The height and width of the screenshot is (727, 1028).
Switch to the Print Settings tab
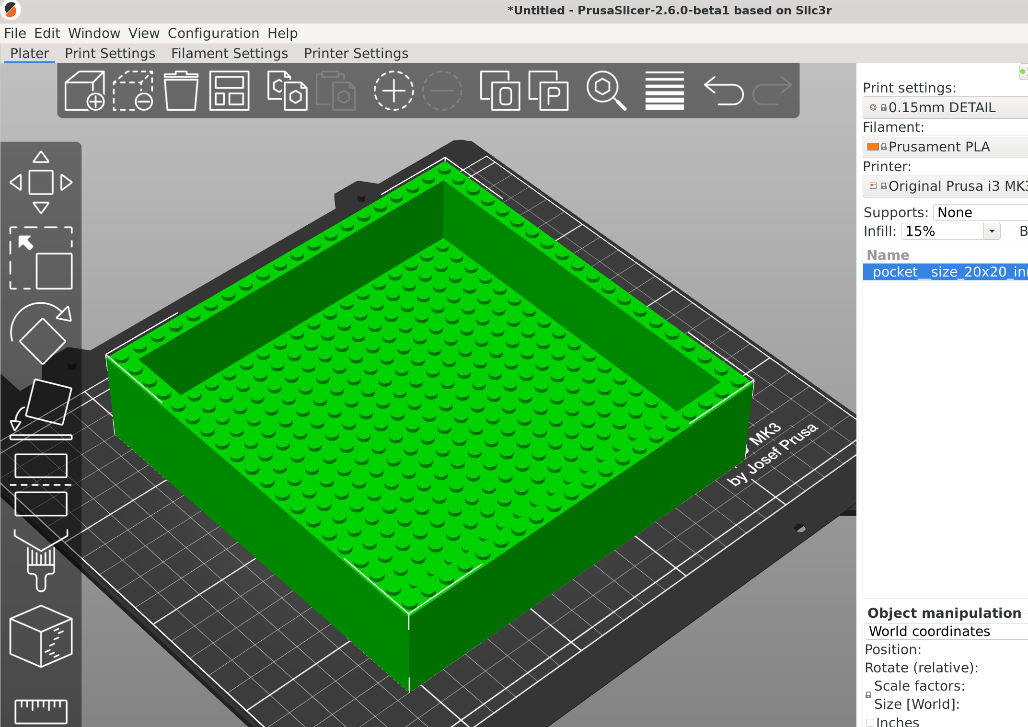click(x=110, y=53)
